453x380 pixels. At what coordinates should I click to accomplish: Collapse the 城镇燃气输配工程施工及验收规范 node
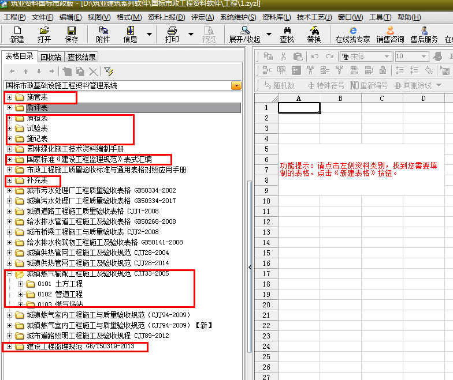coord(10,274)
